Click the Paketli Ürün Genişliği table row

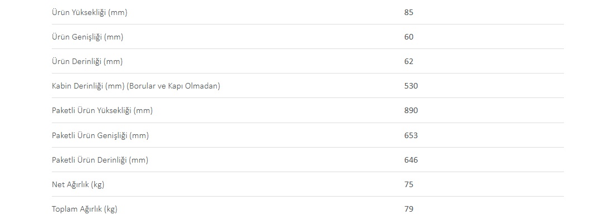308,135
